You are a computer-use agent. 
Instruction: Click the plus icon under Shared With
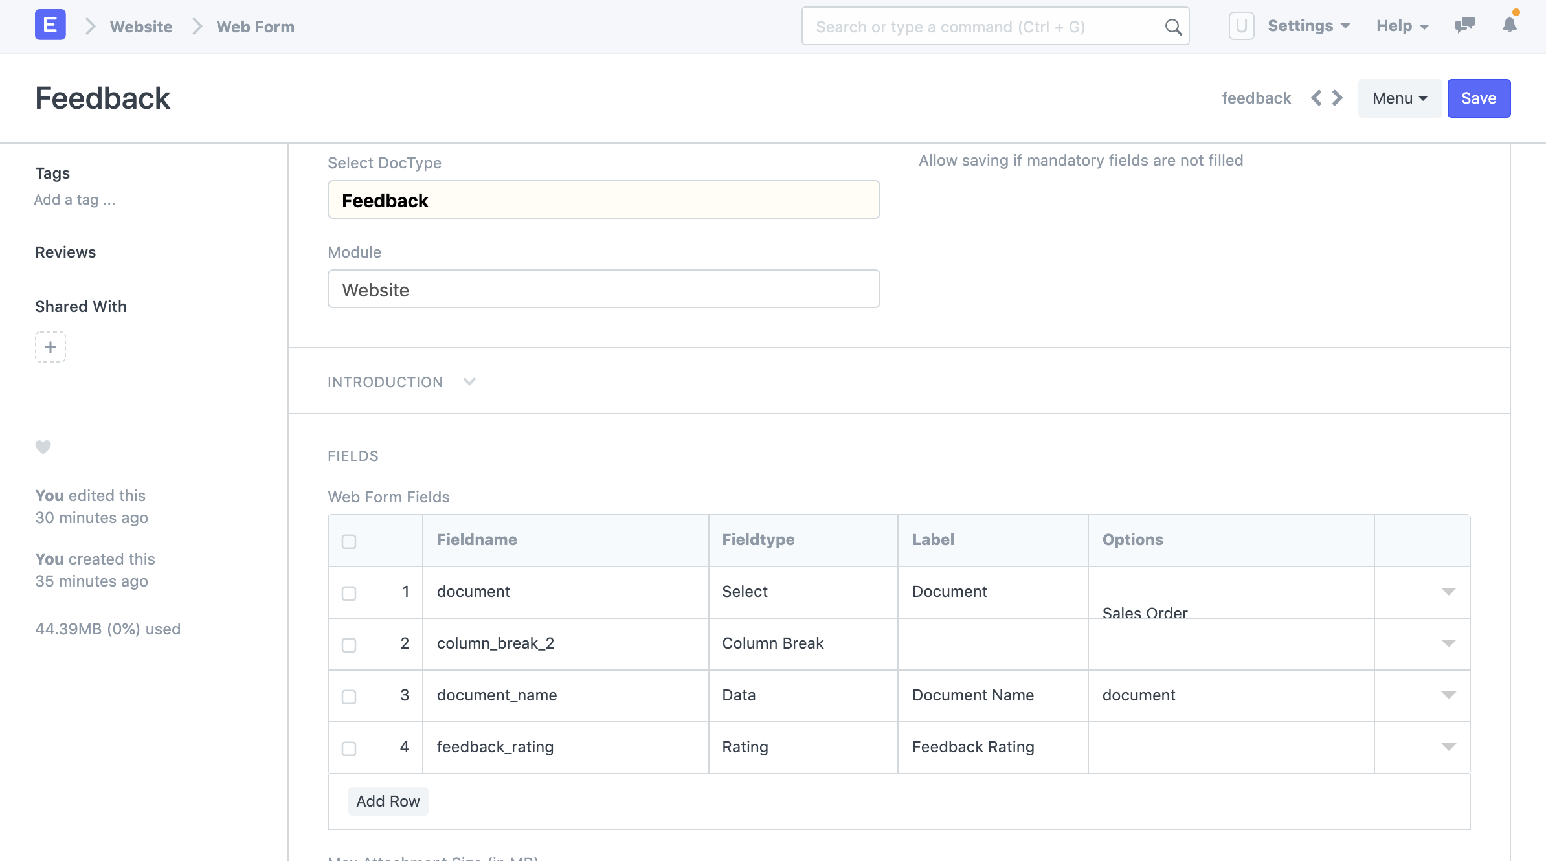(50, 347)
